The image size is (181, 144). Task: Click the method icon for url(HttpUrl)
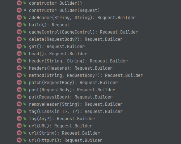pyautogui.click(x=19, y=140)
